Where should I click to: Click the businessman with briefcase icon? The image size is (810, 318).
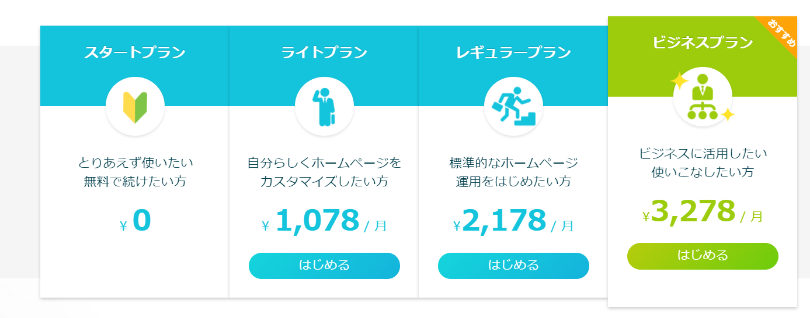point(324,107)
